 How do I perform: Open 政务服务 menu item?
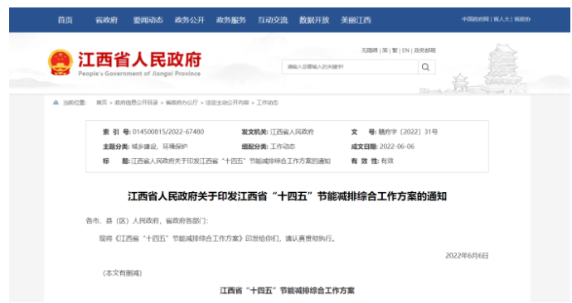tap(231, 20)
